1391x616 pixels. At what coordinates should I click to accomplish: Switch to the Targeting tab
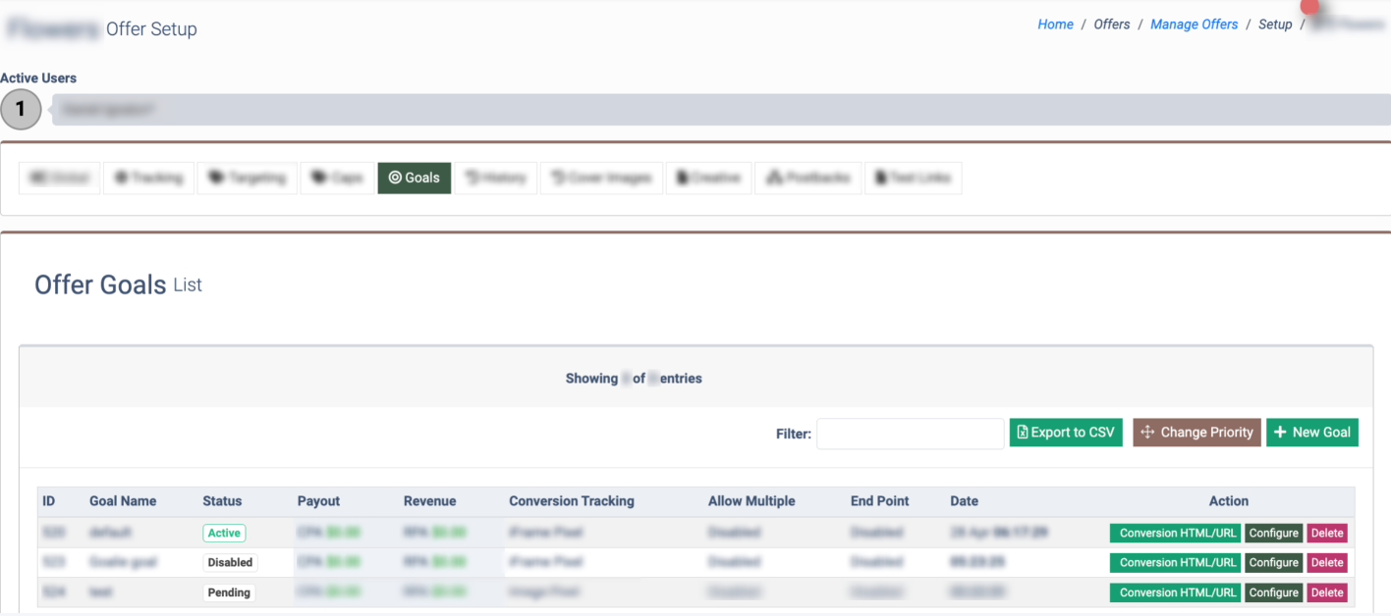[x=249, y=178]
